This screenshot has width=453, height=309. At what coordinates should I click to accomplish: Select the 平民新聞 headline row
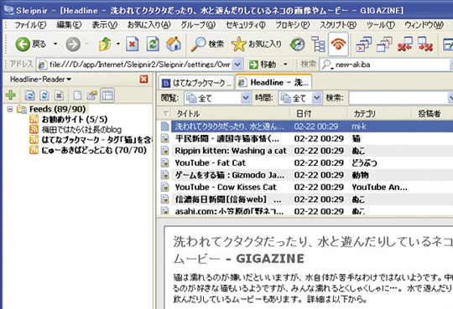306,138
